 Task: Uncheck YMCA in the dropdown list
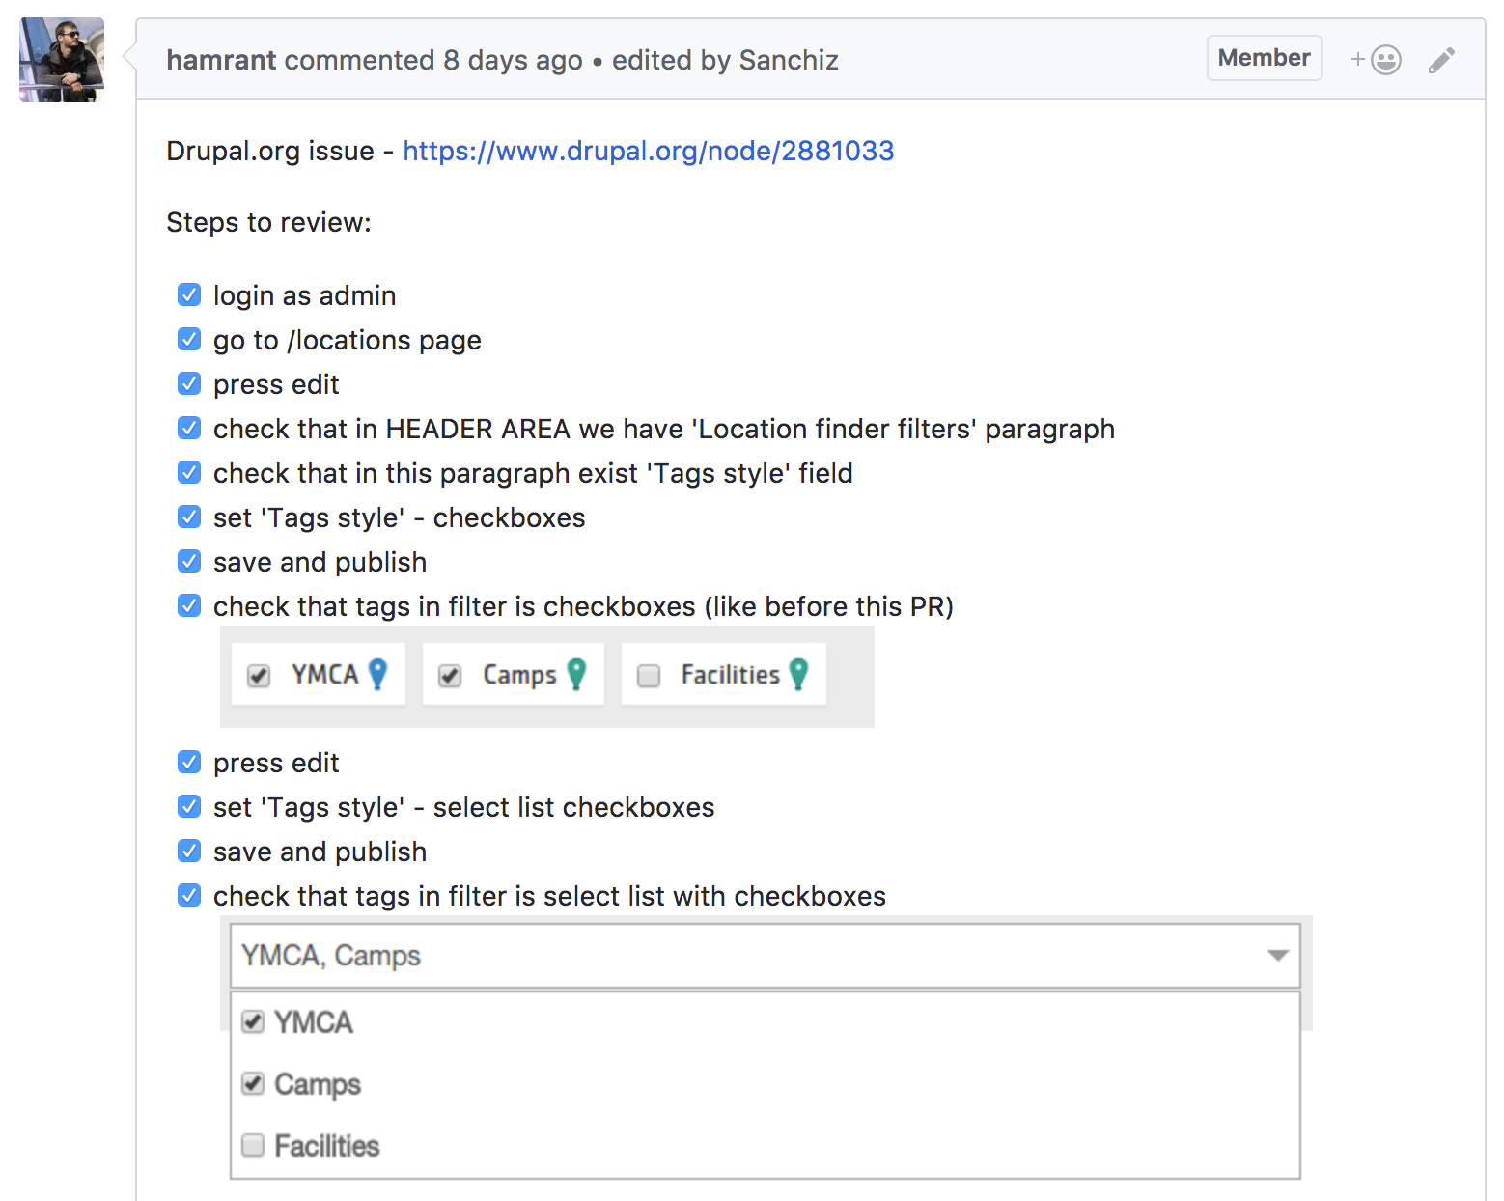click(253, 1021)
